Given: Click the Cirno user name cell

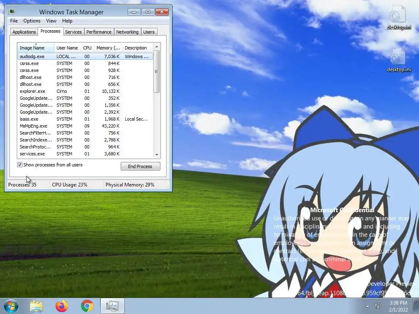Looking at the screenshot, I should (62, 91).
